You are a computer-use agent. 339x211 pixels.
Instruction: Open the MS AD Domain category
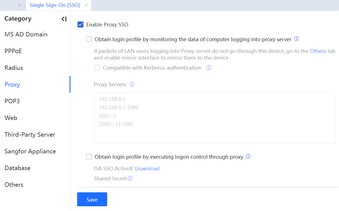26,34
